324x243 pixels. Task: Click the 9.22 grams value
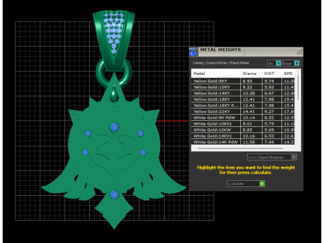tap(247, 87)
